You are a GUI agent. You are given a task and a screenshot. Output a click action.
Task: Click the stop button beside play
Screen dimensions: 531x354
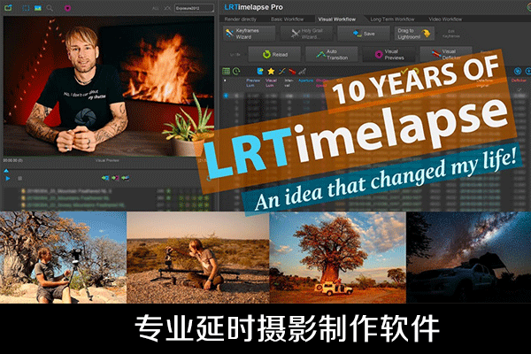(x=19, y=178)
